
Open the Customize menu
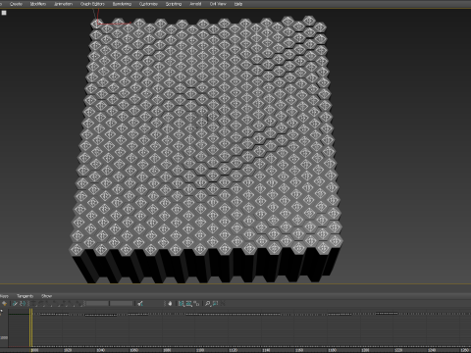(x=148, y=4)
